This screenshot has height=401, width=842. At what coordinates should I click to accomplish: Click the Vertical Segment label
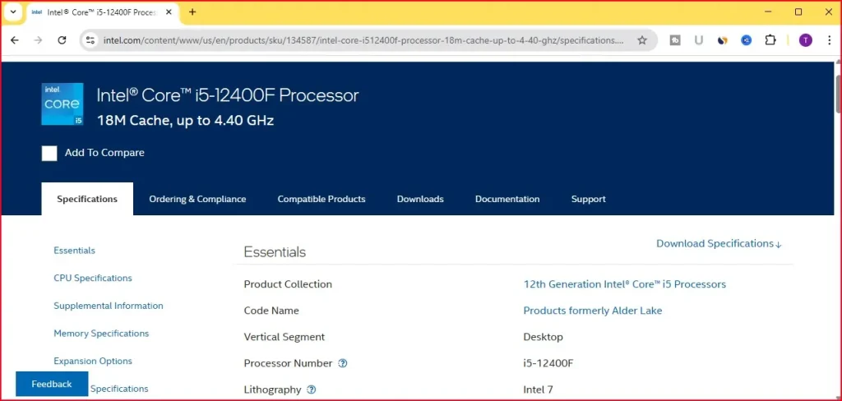pyautogui.click(x=284, y=337)
